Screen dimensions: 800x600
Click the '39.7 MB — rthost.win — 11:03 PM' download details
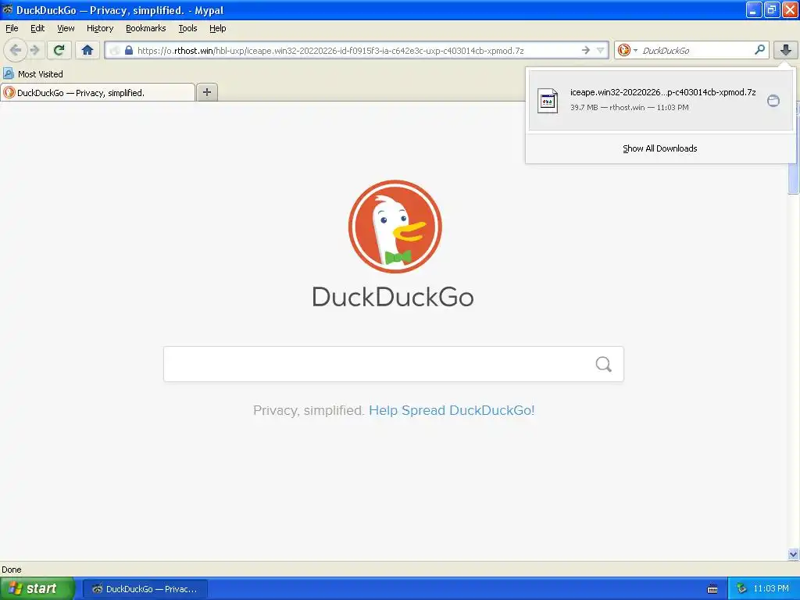click(x=629, y=107)
